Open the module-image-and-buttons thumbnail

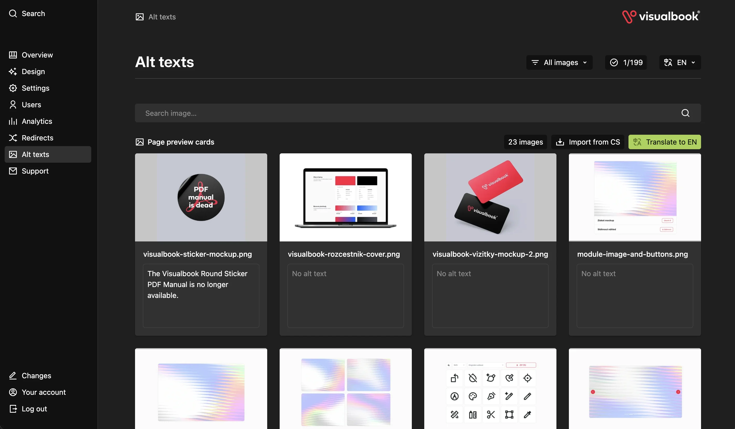(x=635, y=197)
